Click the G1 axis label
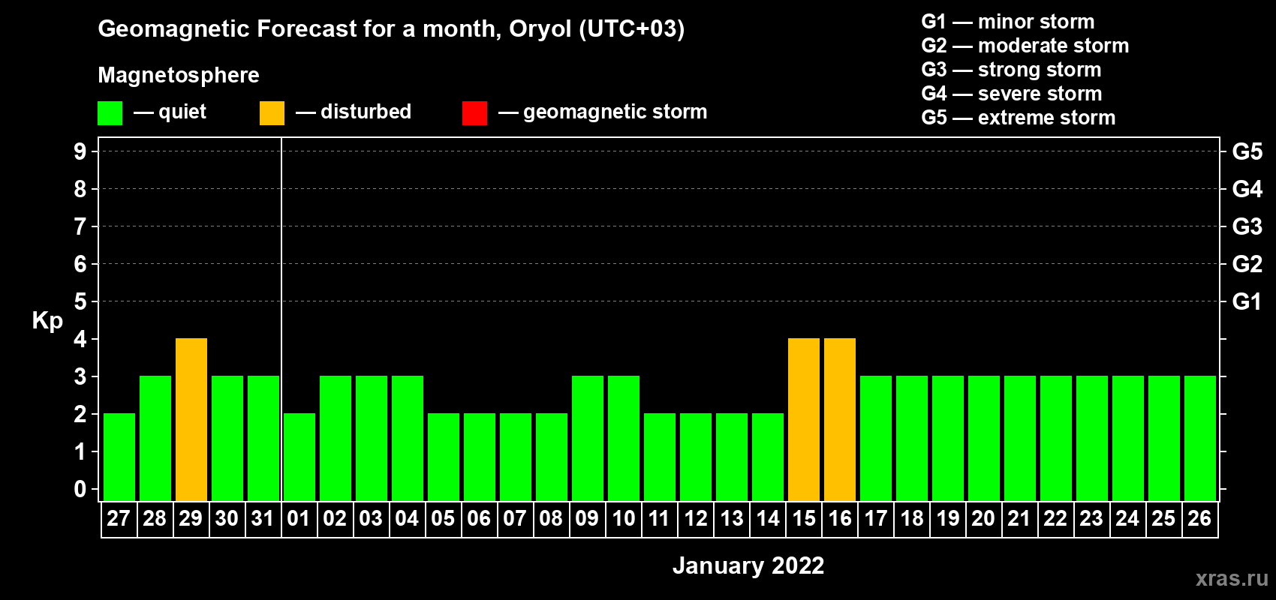Image resolution: width=1276 pixels, height=600 pixels. [x=1247, y=301]
